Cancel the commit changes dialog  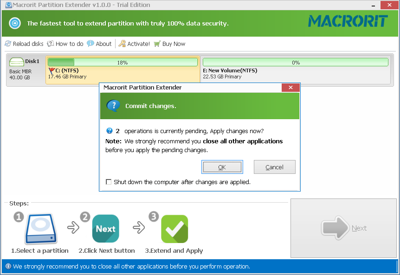pyautogui.click(x=275, y=167)
